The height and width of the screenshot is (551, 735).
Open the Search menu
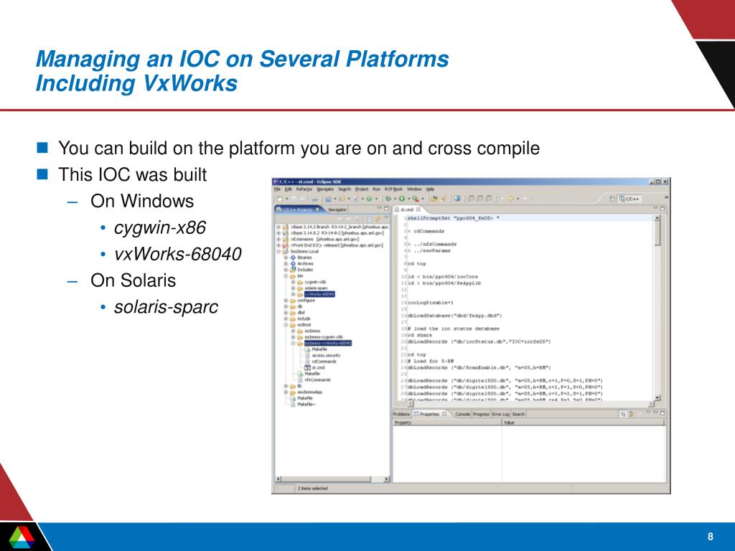(345, 189)
